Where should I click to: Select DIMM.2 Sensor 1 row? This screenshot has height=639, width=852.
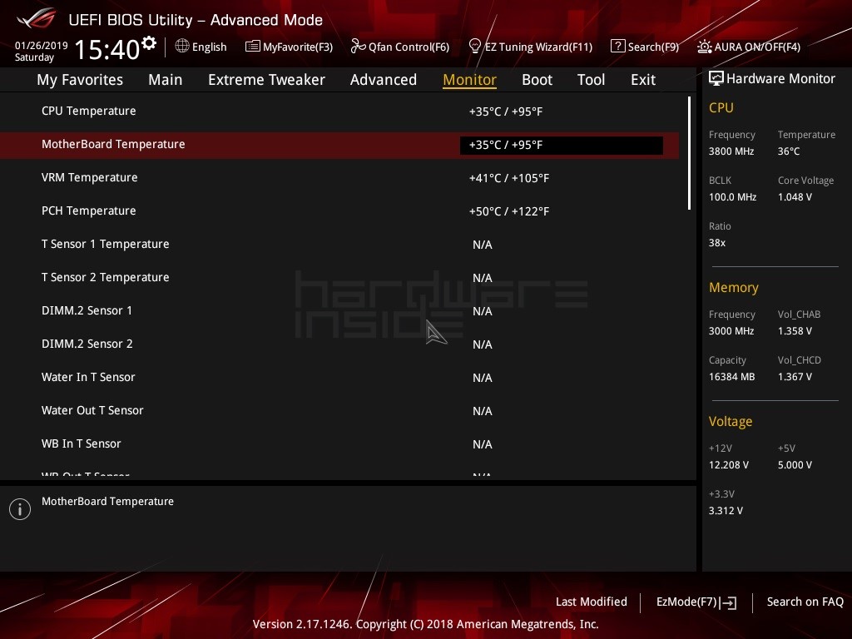(339, 311)
